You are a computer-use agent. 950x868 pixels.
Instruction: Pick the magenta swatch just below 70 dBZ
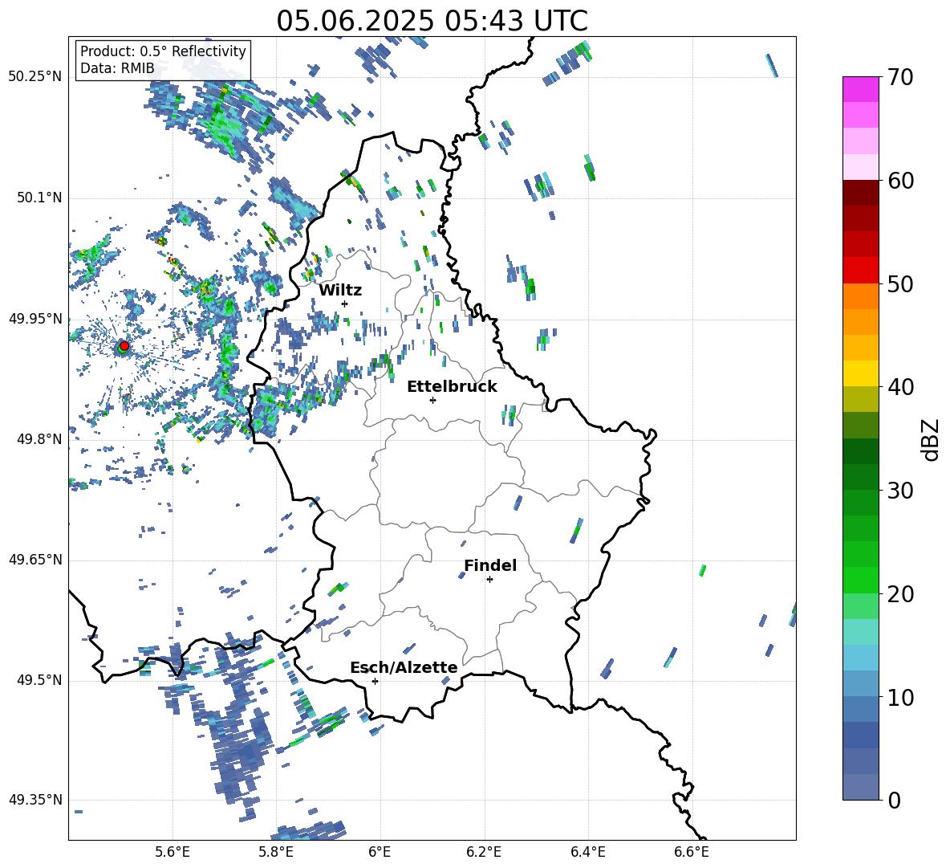coord(861,90)
